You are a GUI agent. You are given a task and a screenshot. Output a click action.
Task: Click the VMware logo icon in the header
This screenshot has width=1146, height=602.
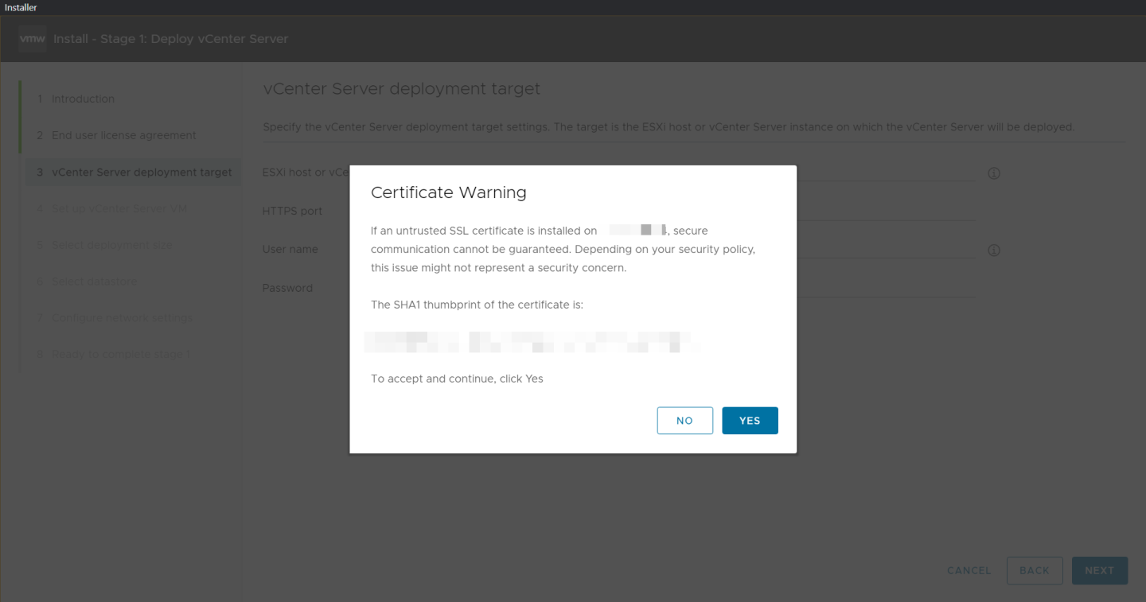32,38
